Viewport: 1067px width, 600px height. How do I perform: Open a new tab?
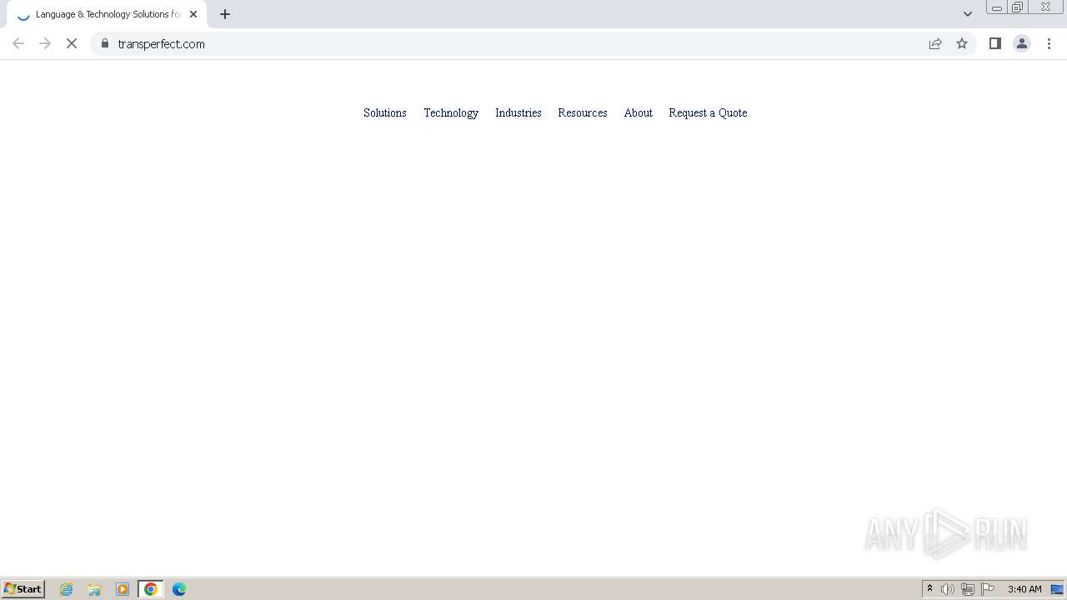coord(225,14)
